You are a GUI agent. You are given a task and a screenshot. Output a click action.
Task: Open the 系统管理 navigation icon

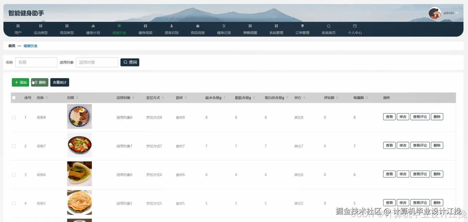[276, 26]
